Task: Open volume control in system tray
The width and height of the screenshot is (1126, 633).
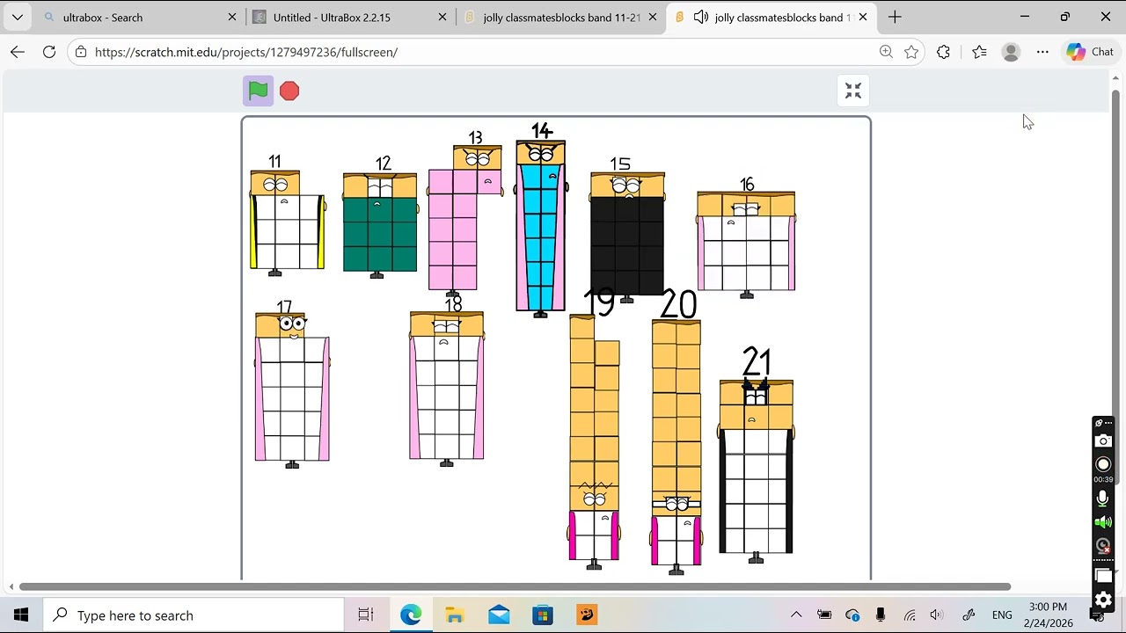Action: pos(937,615)
